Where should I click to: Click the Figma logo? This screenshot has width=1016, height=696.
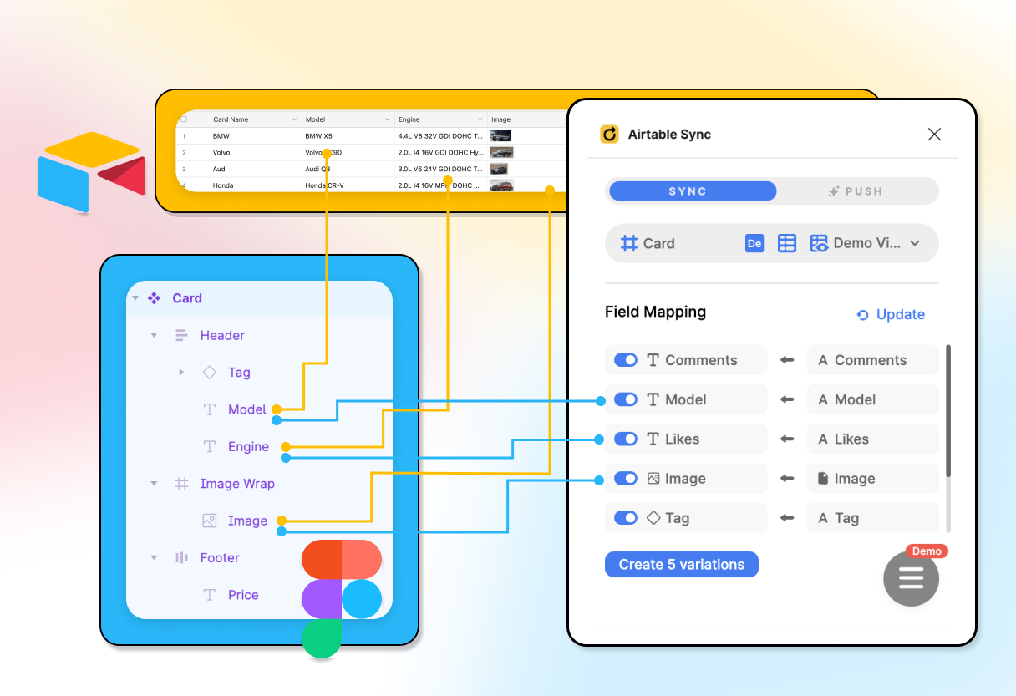point(342,599)
